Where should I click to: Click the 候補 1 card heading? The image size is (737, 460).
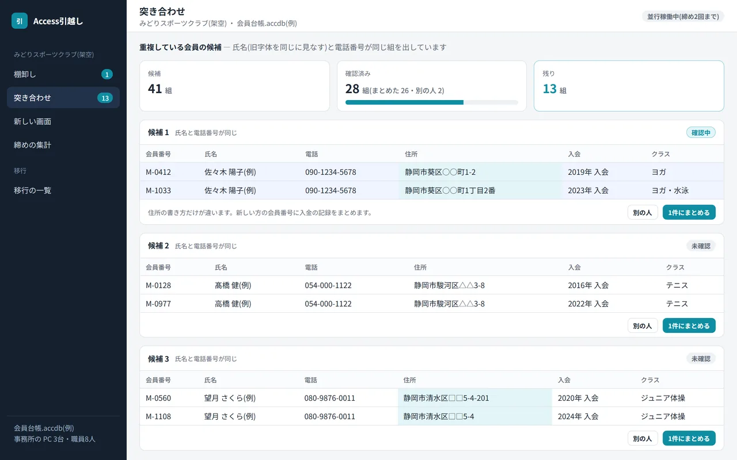pyautogui.click(x=158, y=132)
